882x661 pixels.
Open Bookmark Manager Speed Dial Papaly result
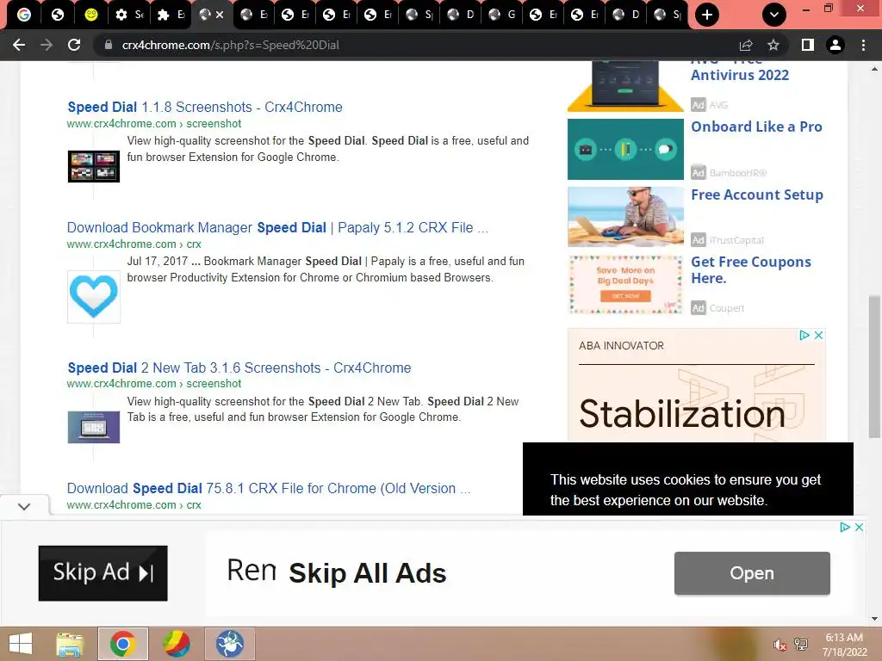click(x=277, y=227)
